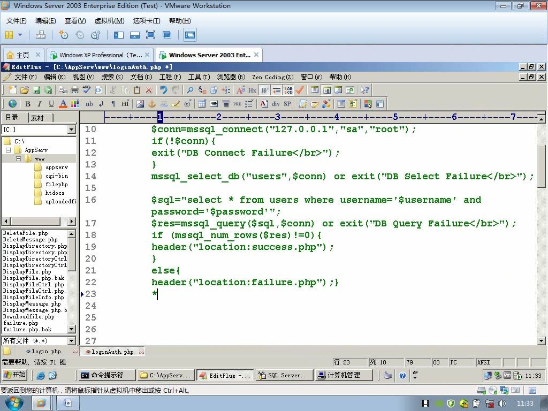548x411 pixels.
Task: Toggle VMware console view button
Action: (190, 35)
